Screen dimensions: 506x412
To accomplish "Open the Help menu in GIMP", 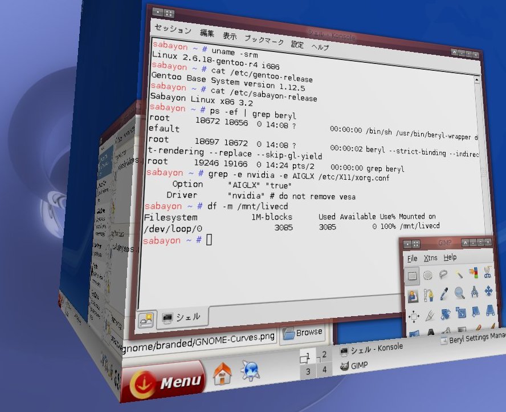I will pyautogui.click(x=450, y=257).
